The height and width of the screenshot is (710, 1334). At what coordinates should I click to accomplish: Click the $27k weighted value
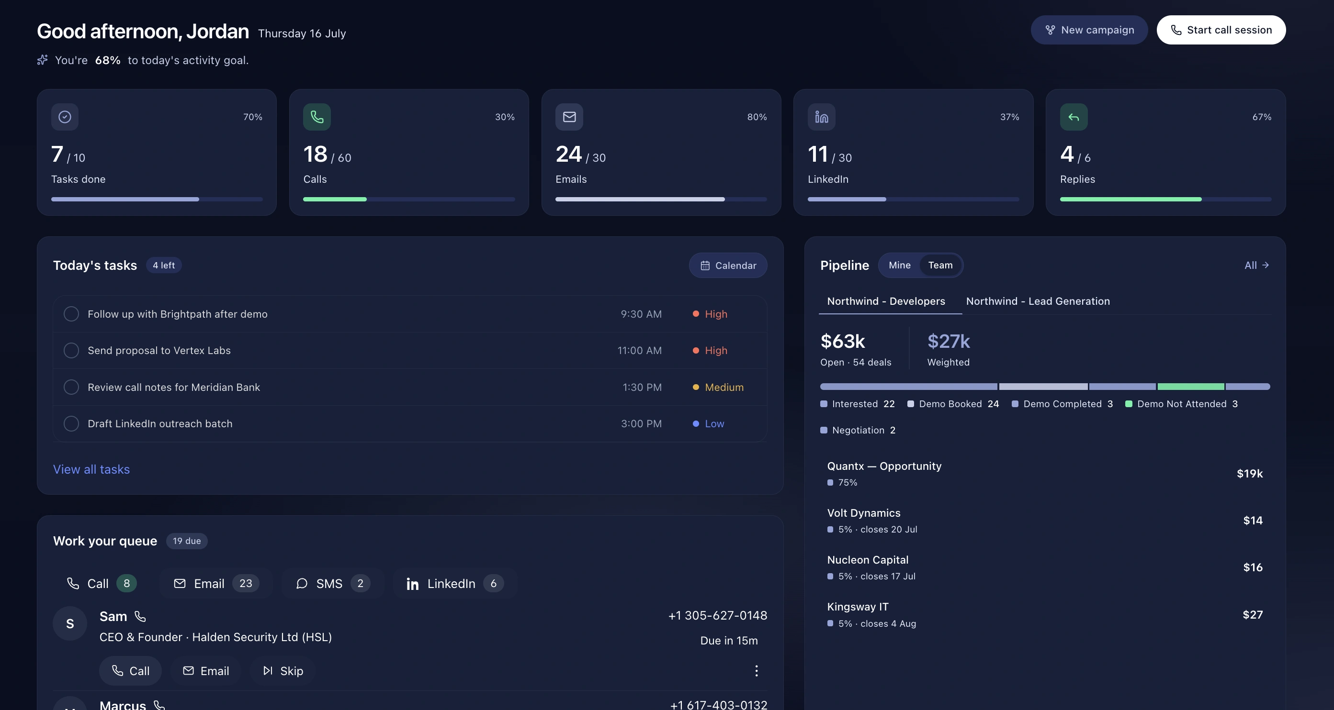click(x=949, y=341)
